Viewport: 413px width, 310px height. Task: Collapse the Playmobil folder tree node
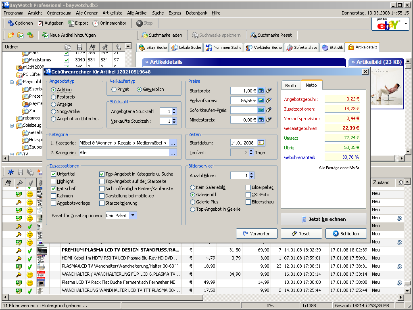click(x=12, y=82)
